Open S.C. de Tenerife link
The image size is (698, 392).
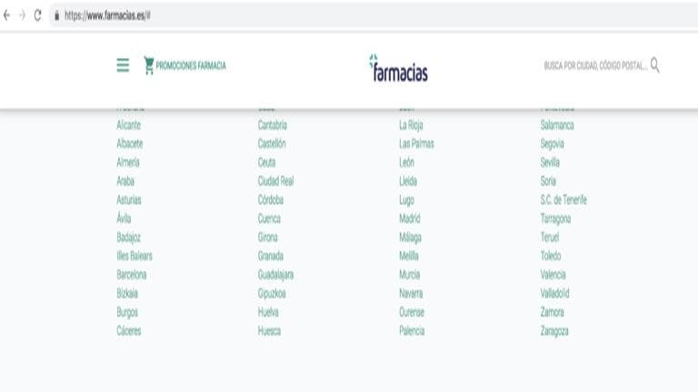(563, 200)
